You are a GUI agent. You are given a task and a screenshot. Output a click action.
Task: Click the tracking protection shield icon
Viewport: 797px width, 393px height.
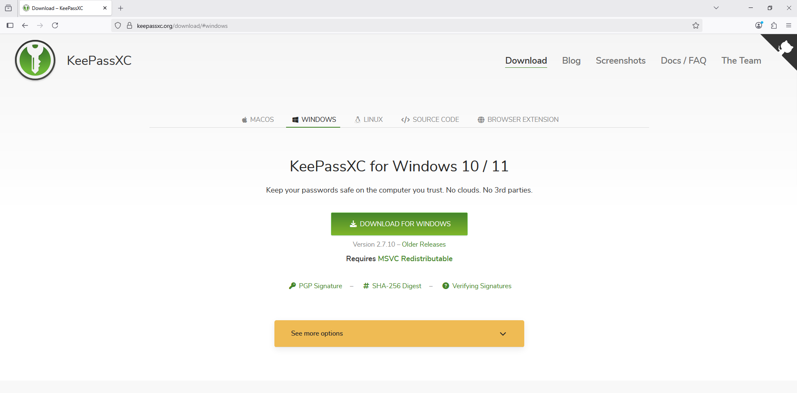[118, 26]
